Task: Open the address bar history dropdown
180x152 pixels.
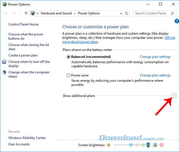Action: (121, 14)
